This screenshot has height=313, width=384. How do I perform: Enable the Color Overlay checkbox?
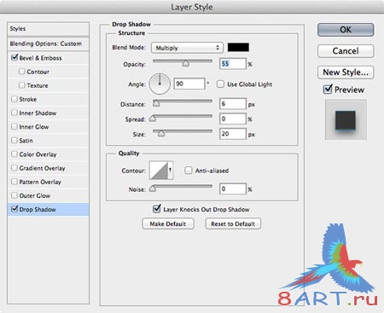pos(15,154)
